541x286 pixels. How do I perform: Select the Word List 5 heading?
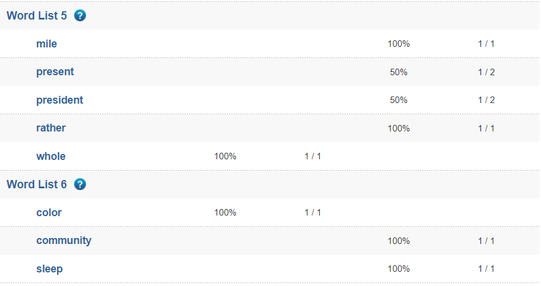coord(37,15)
